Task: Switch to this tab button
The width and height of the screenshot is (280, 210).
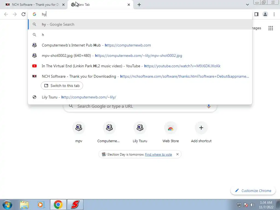Action: tap(62, 86)
